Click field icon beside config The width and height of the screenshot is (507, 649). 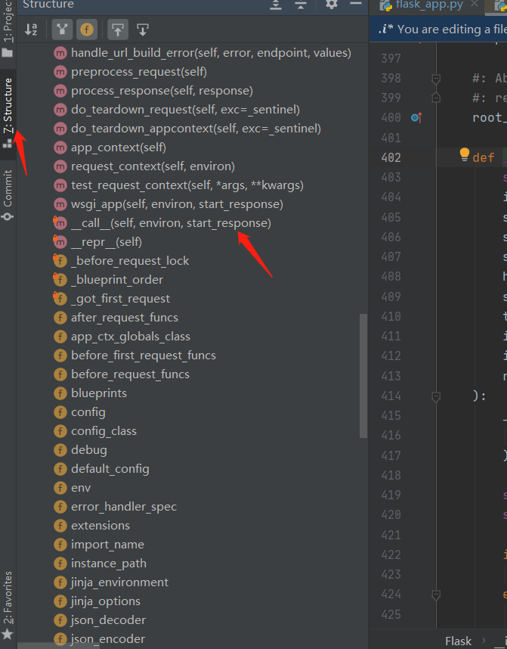coord(60,412)
